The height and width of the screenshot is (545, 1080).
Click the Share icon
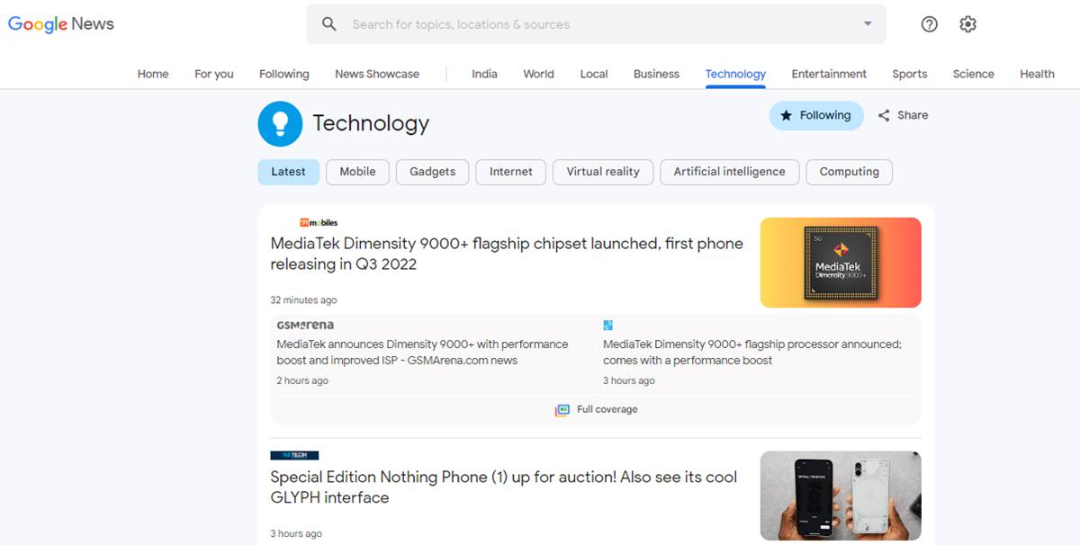pyautogui.click(x=885, y=115)
